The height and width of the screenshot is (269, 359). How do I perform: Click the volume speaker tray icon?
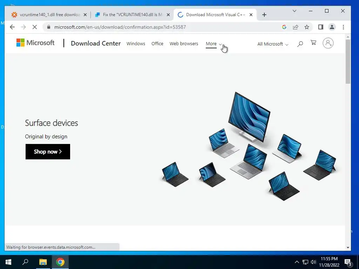click(313, 262)
